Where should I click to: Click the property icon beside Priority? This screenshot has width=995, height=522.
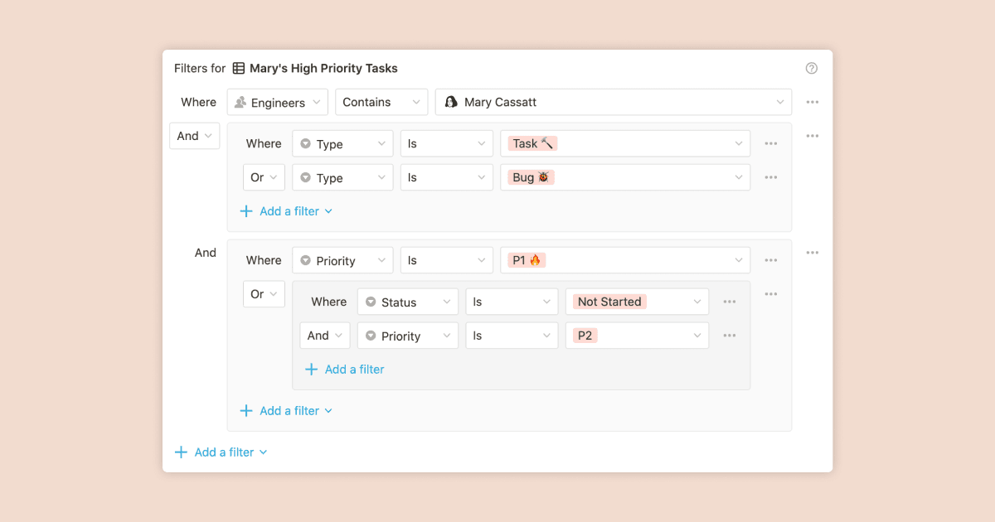[306, 259]
